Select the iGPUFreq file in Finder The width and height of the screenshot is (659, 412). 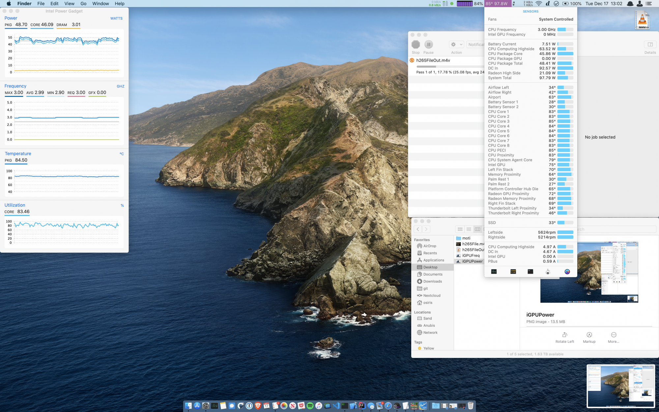tap(471, 255)
